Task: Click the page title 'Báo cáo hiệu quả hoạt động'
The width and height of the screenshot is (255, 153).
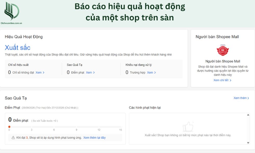Action: 130,7
